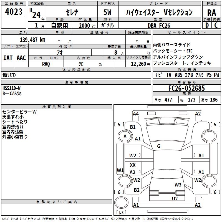
Task: Click the アルミ equipment label
Action: [x=200, y=75]
